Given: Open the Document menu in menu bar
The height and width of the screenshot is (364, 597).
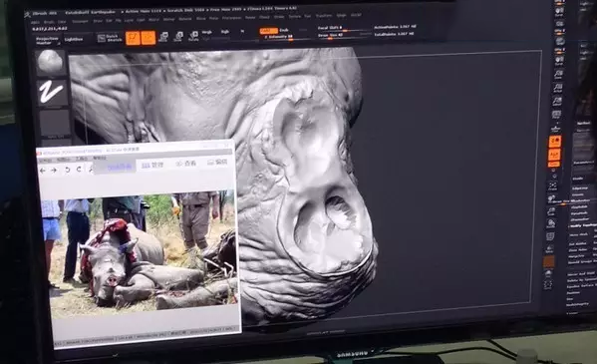Looking at the screenshot, I should [x=80, y=21].
